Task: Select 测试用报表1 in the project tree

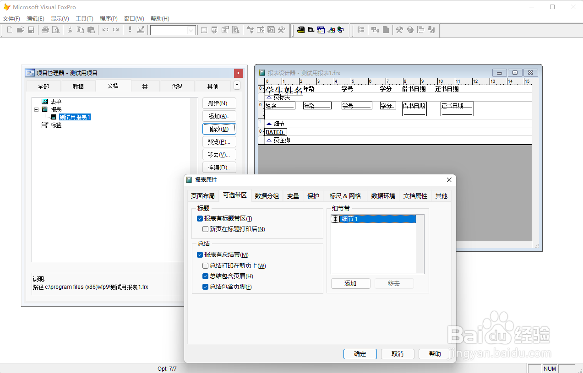Action: (x=75, y=117)
